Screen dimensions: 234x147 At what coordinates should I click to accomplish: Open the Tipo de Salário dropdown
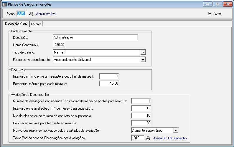[143, 52]
